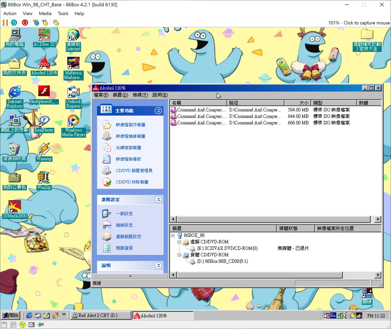Click the CD-ROM icon in the 86Box status bar
This screenshot has width=391, height=329.
[x=22, y=325]
